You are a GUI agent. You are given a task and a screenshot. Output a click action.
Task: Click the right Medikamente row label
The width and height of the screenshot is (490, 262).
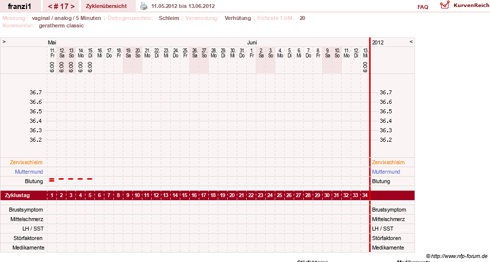(x=388, y=248)
